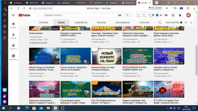Open the account avatar menu

(x=188, y=15)
